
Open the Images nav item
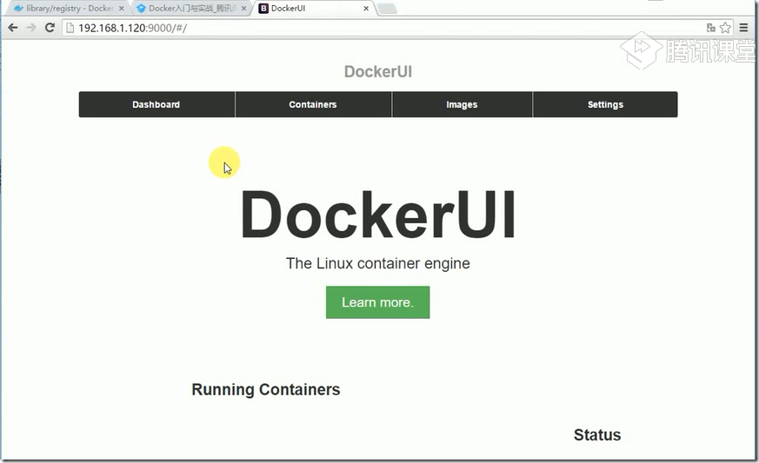pos(463,104)
